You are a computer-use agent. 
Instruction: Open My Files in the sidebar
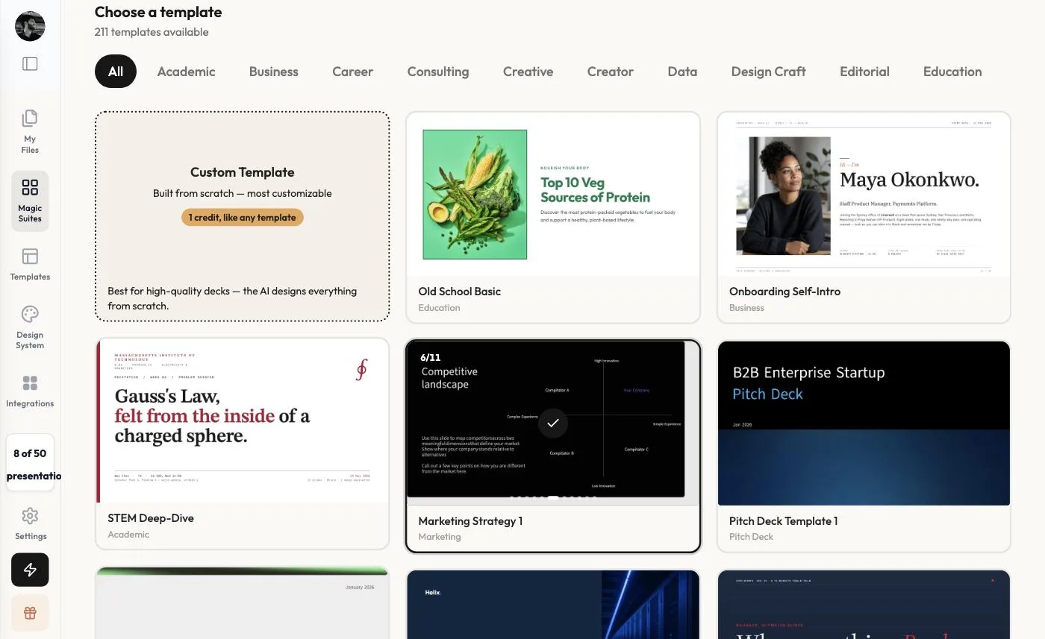pos(30,131)
